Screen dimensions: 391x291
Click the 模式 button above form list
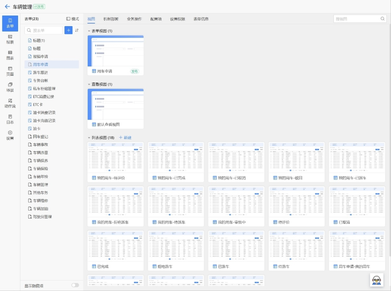(x=72, y=19)
